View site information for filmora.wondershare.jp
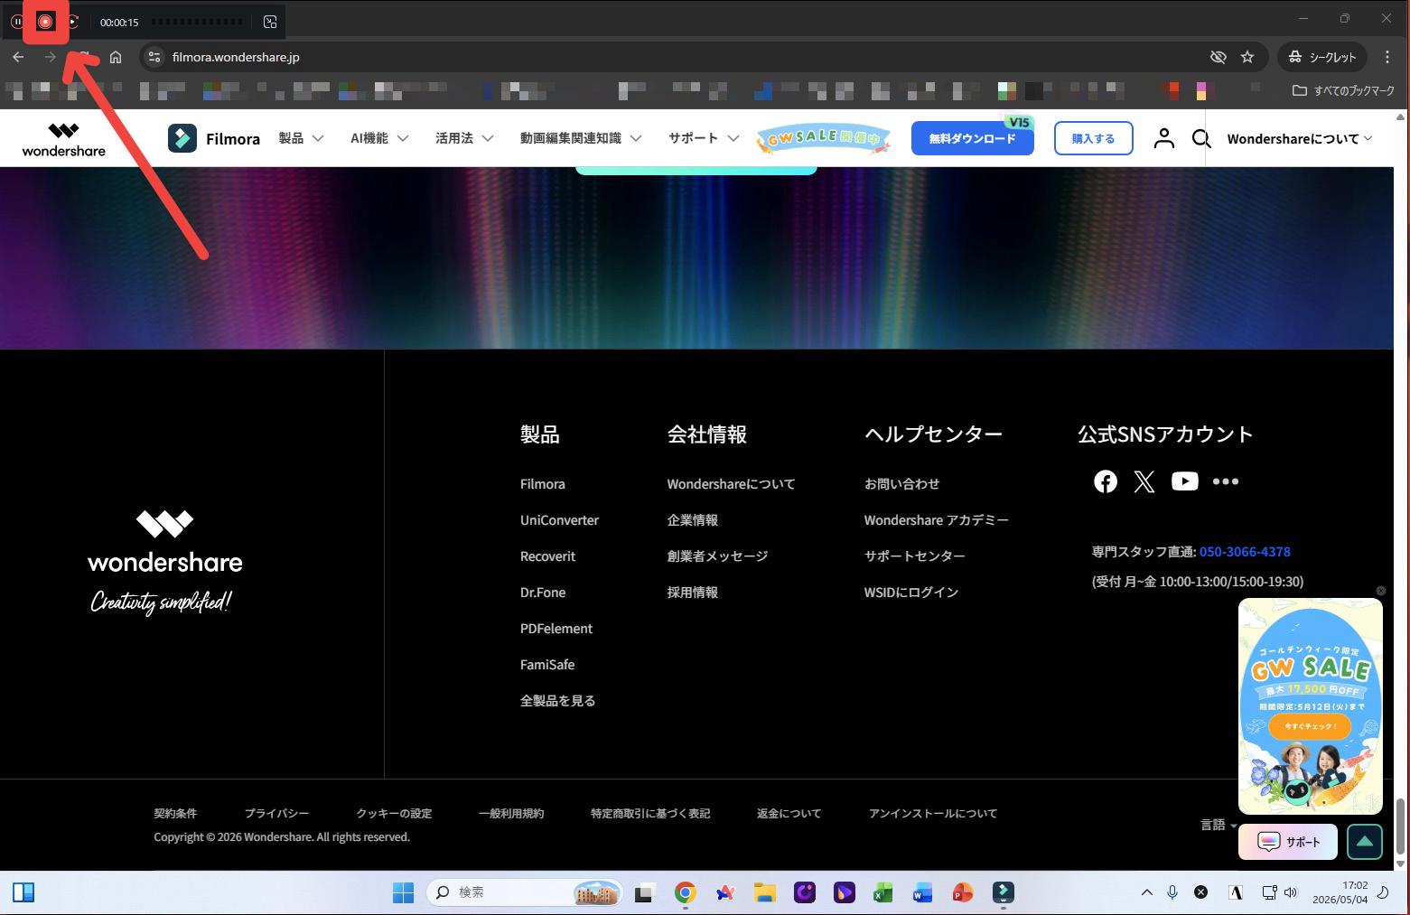This screenshot has width=1410, height=915. click(154, 57)
